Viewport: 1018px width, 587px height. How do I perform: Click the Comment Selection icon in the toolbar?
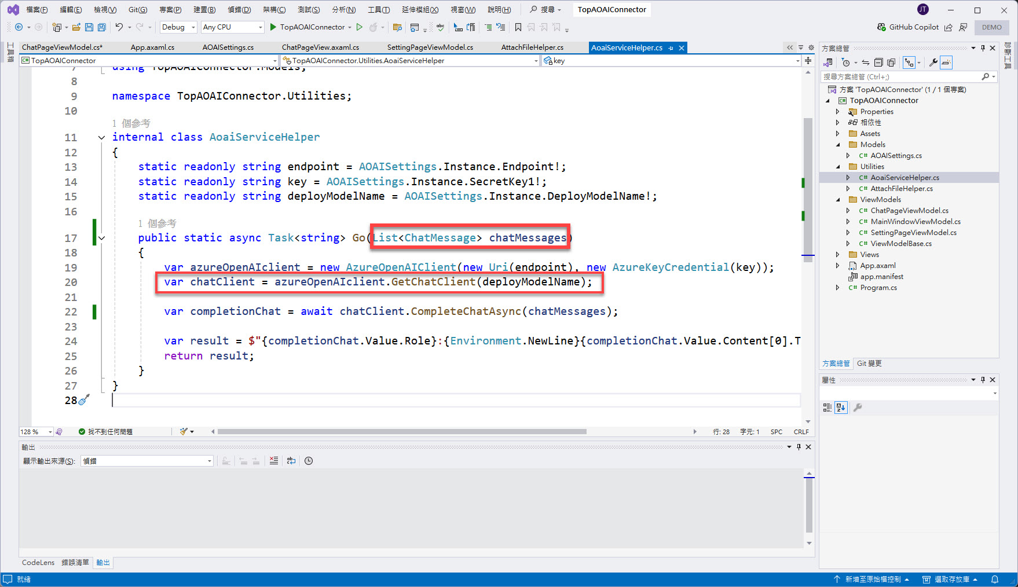[x=488, y=27]
